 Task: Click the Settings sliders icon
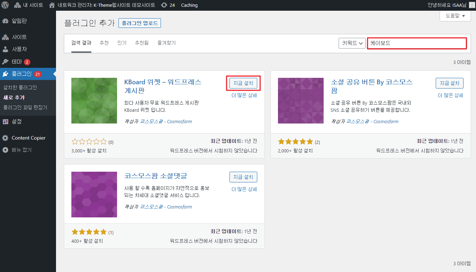coord(5,122)
